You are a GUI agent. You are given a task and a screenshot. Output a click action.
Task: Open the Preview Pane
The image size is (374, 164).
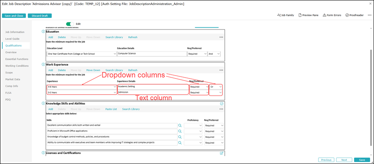(308, 15)
